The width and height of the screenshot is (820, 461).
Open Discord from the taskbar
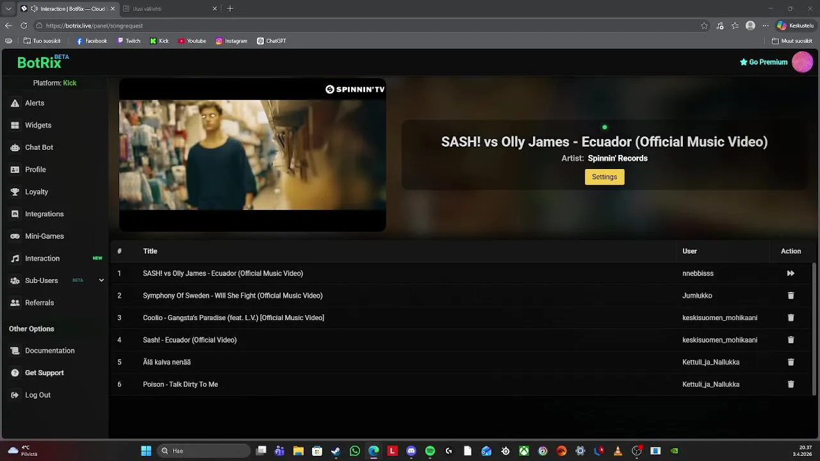pyautogui.click(x=411, y=451)
